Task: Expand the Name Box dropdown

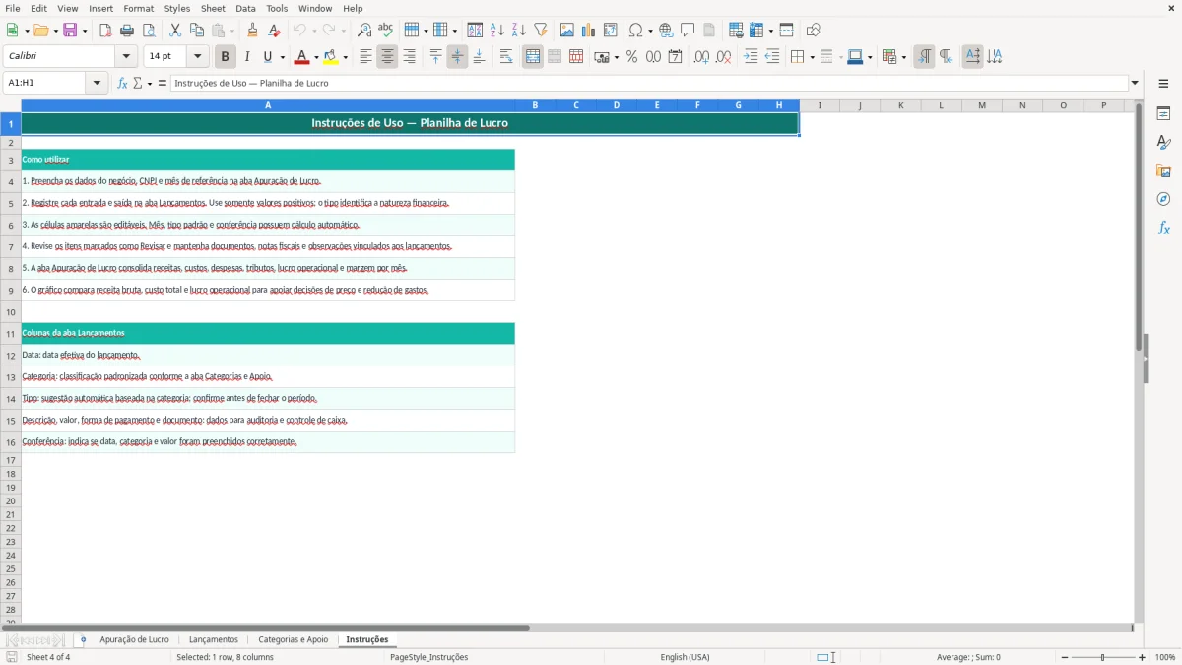Action: 97,84
